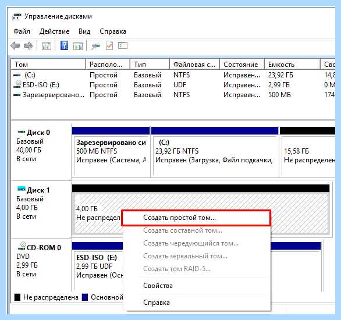Sort by the Файловая с... column header
This screenshot has height=320, width=341.
[194, 65]
